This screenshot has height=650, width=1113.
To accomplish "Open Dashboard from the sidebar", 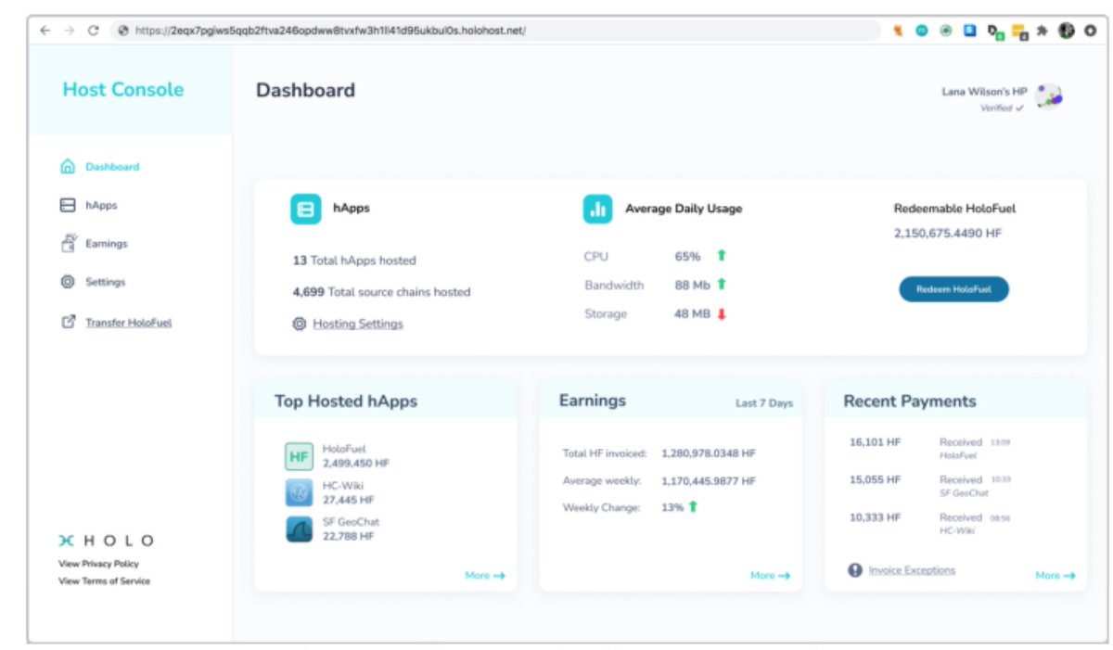I will click(x=112, y=167).
